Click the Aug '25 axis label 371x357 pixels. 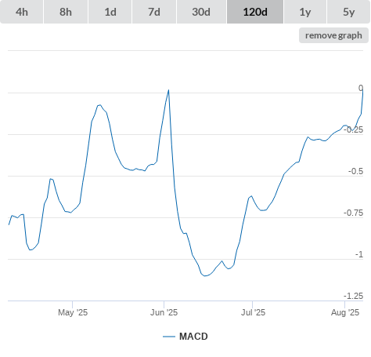tap(345, 312)
